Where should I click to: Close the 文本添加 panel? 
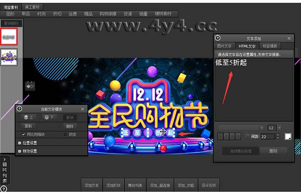click(x=289, y=38)
